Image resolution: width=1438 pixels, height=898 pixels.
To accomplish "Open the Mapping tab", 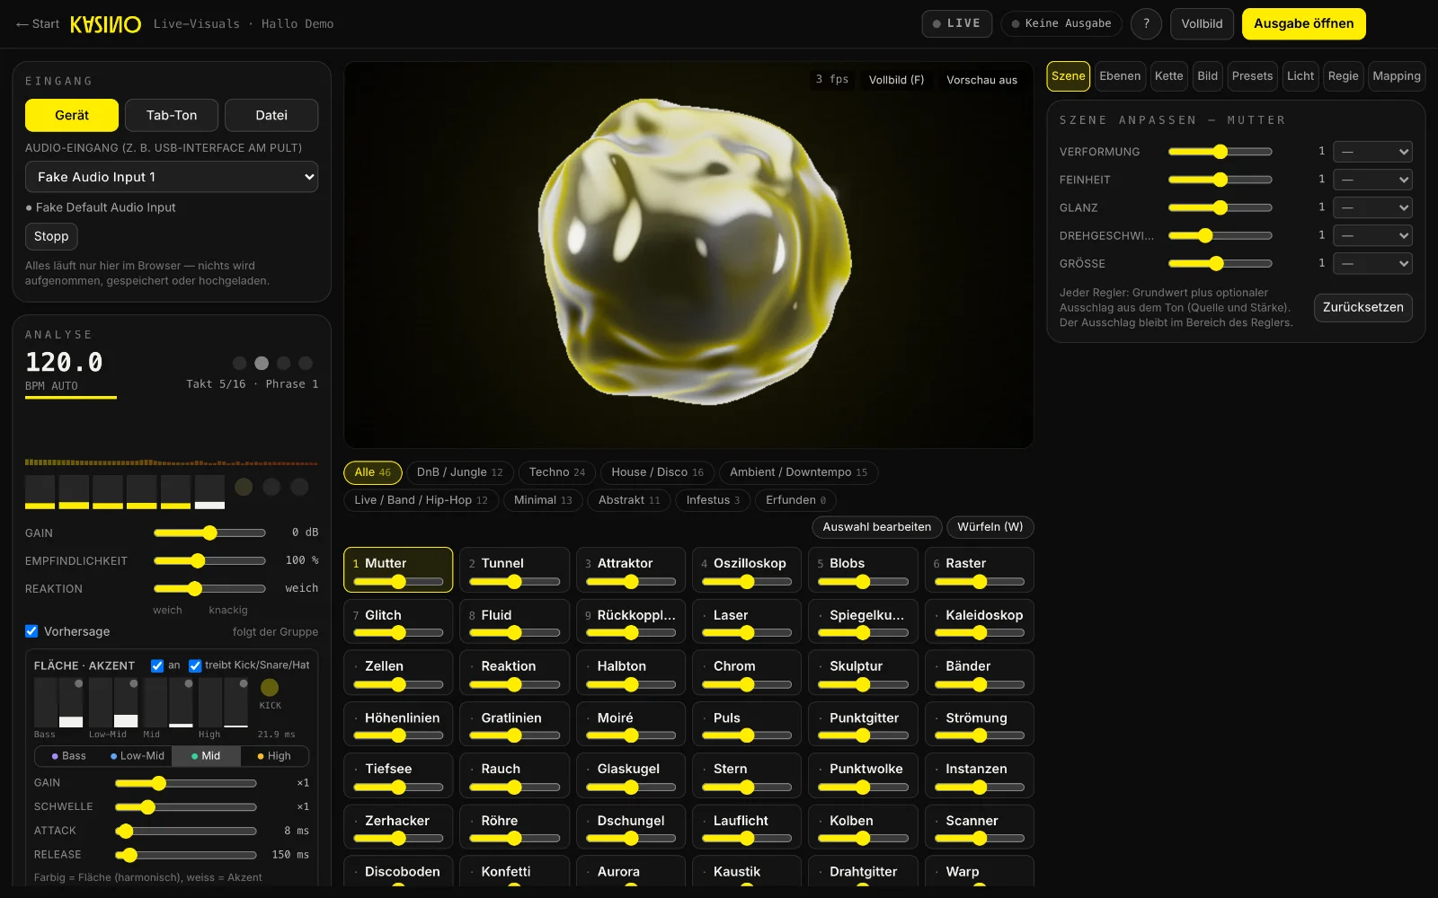I will [x=1397, y=76].
